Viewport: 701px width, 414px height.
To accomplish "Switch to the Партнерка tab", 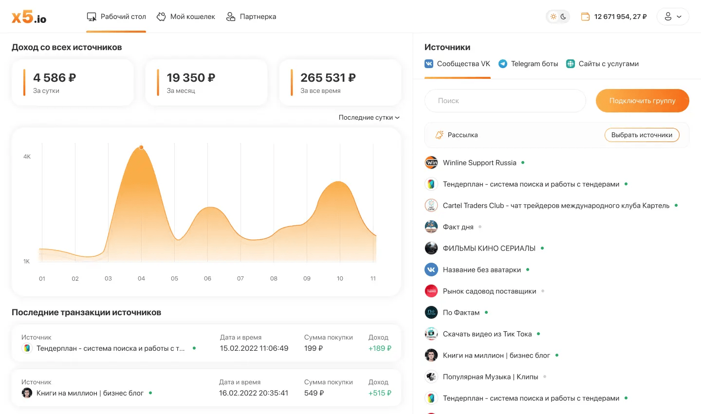I will pos(251,16).
